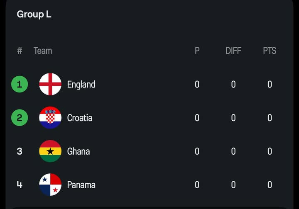The height and width of the screenshot is (209, 299).
Task: Click Panama's goal difference value
Action: [233, 185]
